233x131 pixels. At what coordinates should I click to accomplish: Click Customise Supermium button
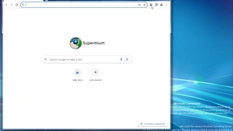coord(153,124)
